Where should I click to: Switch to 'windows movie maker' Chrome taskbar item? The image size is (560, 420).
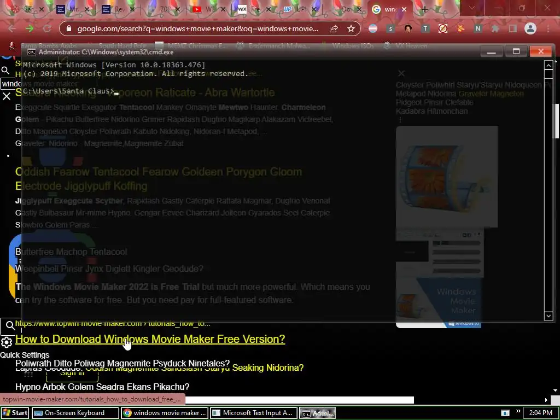(164, 413)
